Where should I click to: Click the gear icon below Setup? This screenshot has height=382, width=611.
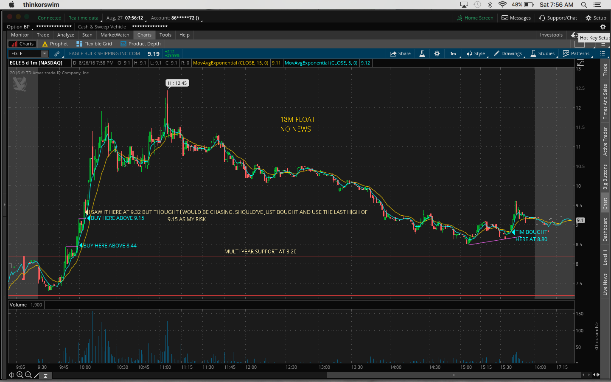pos(603,26)
